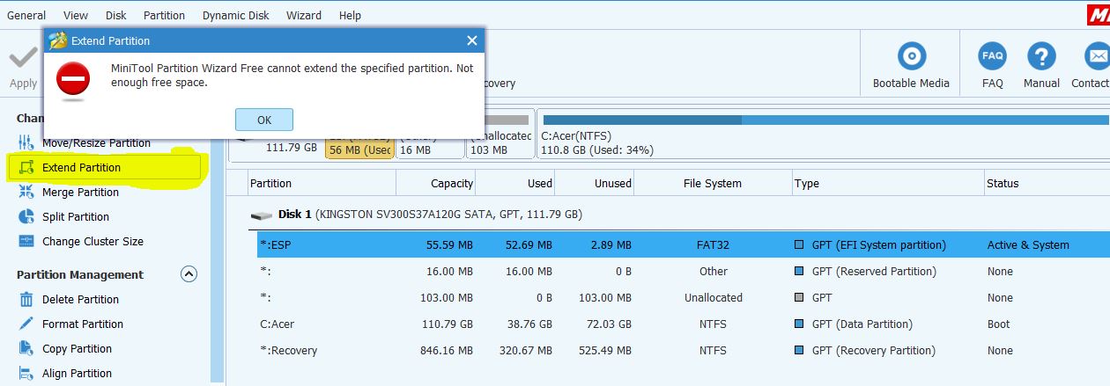
Task: Collapse the Partition Management section
Action: 189,274
